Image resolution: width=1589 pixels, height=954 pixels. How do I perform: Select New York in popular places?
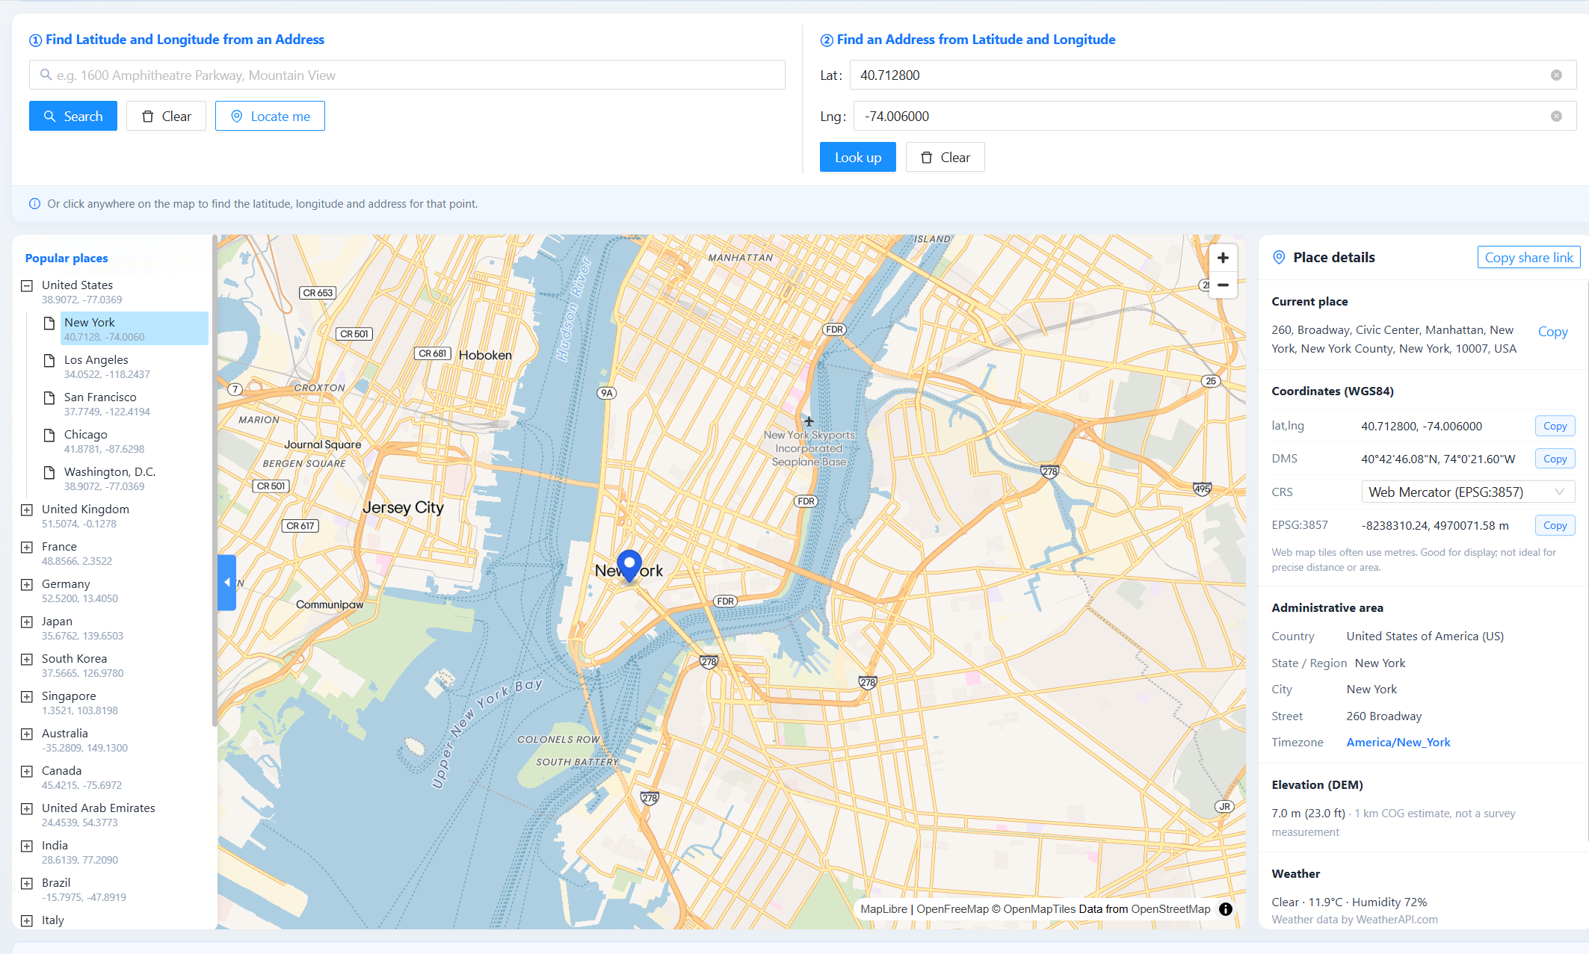pyautogui.click(x=134, y=329)
